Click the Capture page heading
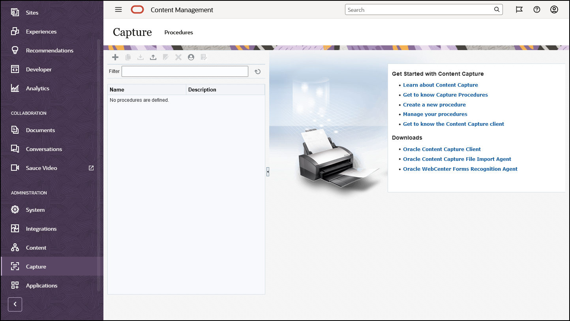The height and width of the screenshot is (321, 570). (132, 32)
